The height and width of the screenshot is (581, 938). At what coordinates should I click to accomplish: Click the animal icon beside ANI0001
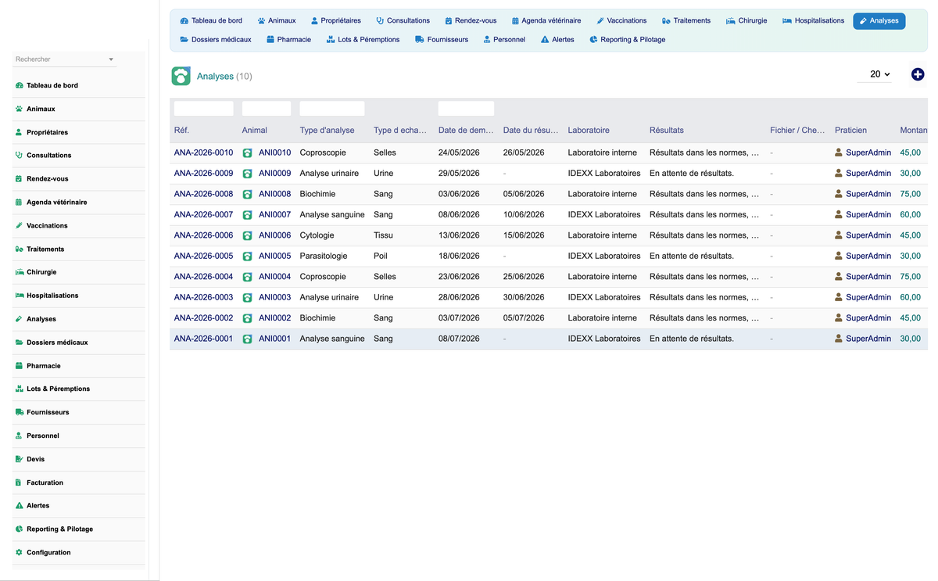pos(248,339)
